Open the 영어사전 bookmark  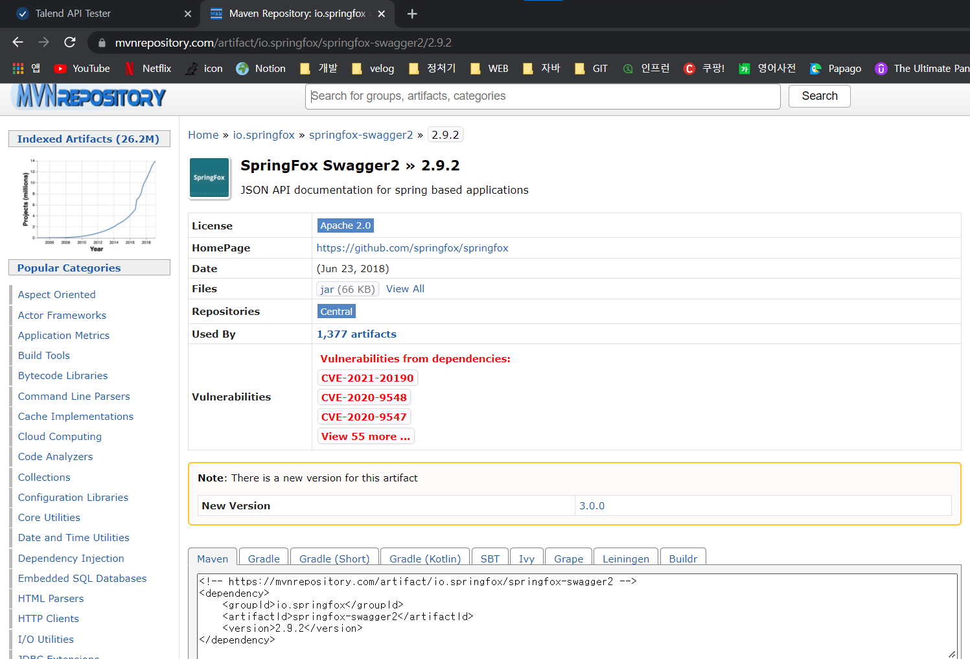[x=767, y=68]
